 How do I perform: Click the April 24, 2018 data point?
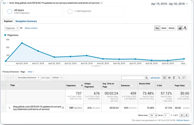(x=87, y=56)
